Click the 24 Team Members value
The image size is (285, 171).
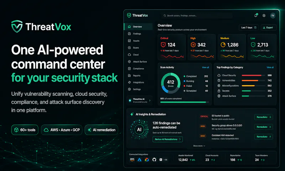[257, 160]
